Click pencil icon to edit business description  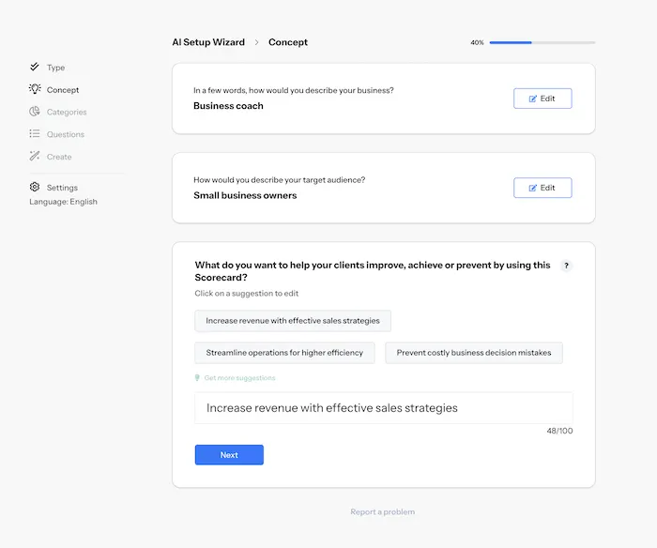(533, 99)
